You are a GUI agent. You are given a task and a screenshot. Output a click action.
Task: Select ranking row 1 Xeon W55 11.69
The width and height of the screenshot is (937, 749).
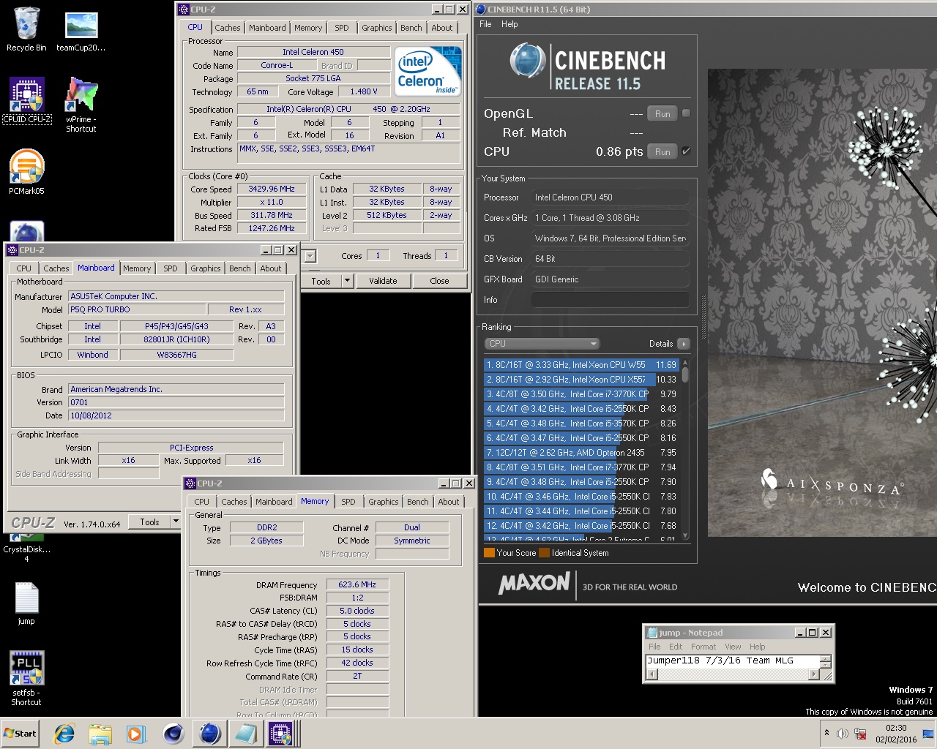pyautogui.click(x=582, y=364)
